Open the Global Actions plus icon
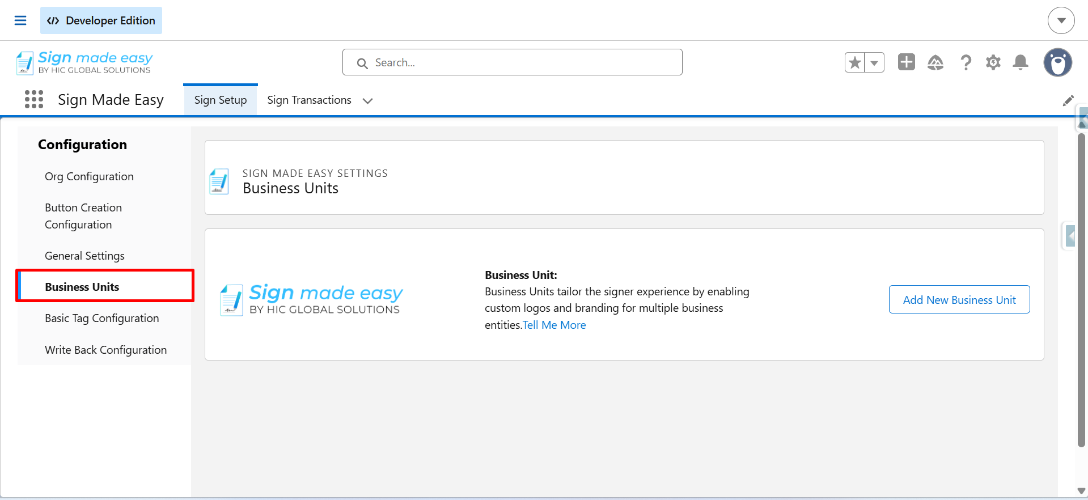The image size is (1088, 500). (x=906, y=62)
